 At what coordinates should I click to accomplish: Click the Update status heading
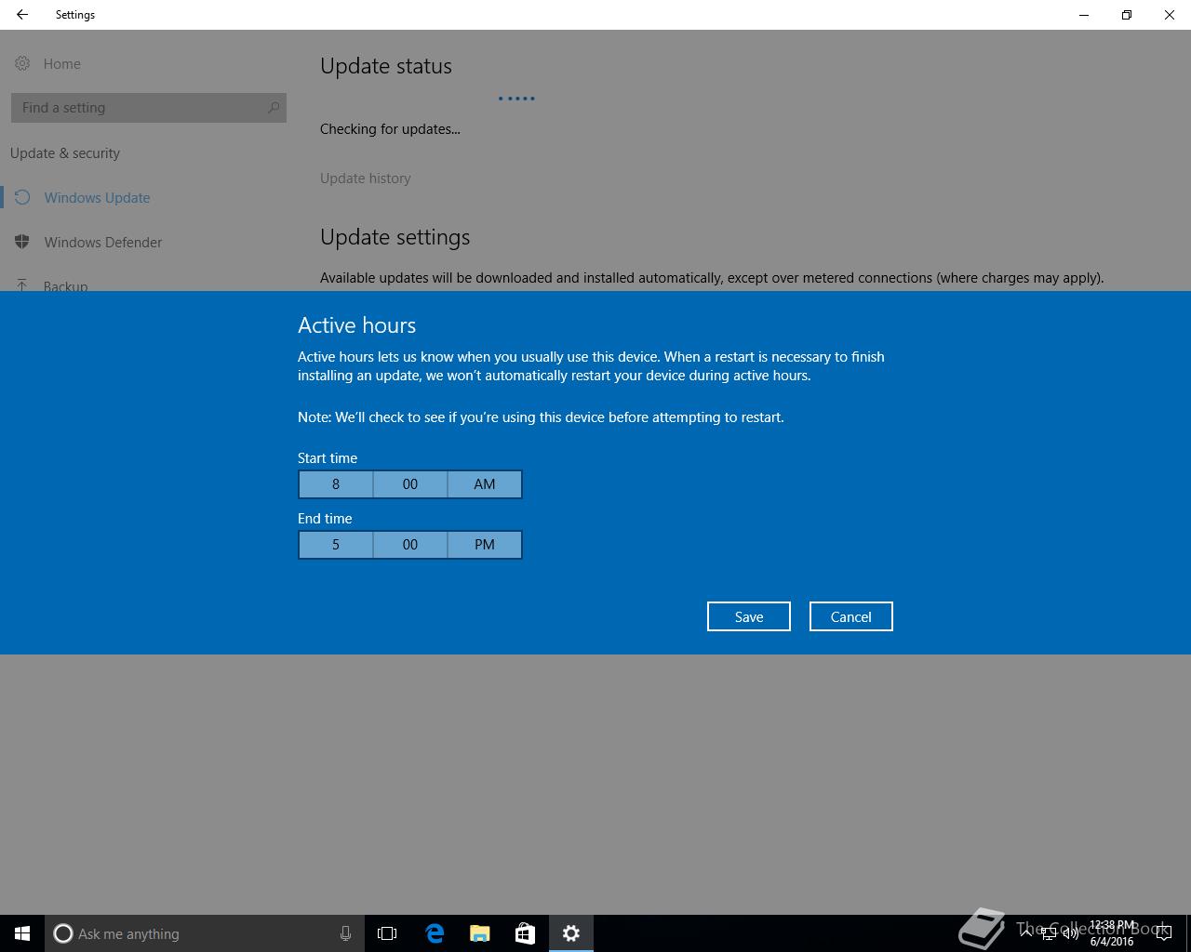coord(386,66)
